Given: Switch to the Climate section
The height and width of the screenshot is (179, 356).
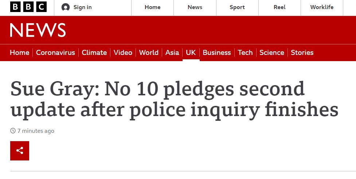Looking at the screenshot, I should pos(94,52).
